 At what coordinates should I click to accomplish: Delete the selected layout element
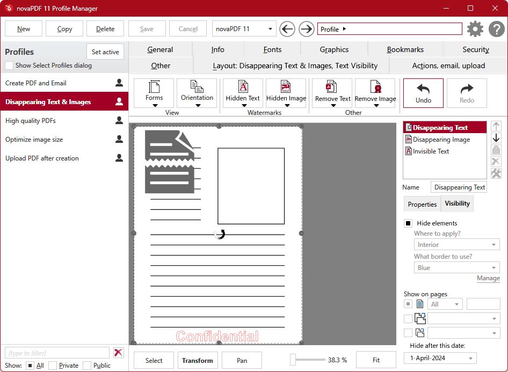pos(496,161)
